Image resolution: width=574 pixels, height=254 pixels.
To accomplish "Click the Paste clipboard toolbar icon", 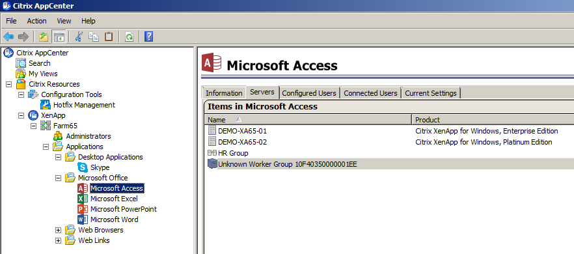I will pos(109,36).
